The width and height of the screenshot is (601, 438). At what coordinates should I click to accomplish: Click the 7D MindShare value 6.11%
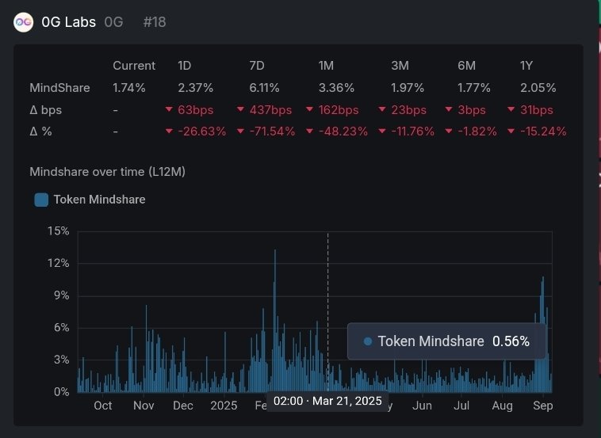pyautogui.click(x=264, y=88)
